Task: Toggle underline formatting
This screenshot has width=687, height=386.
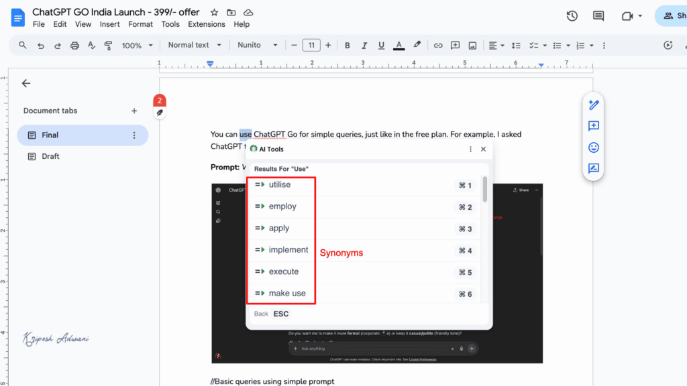Action: [381, 45]
